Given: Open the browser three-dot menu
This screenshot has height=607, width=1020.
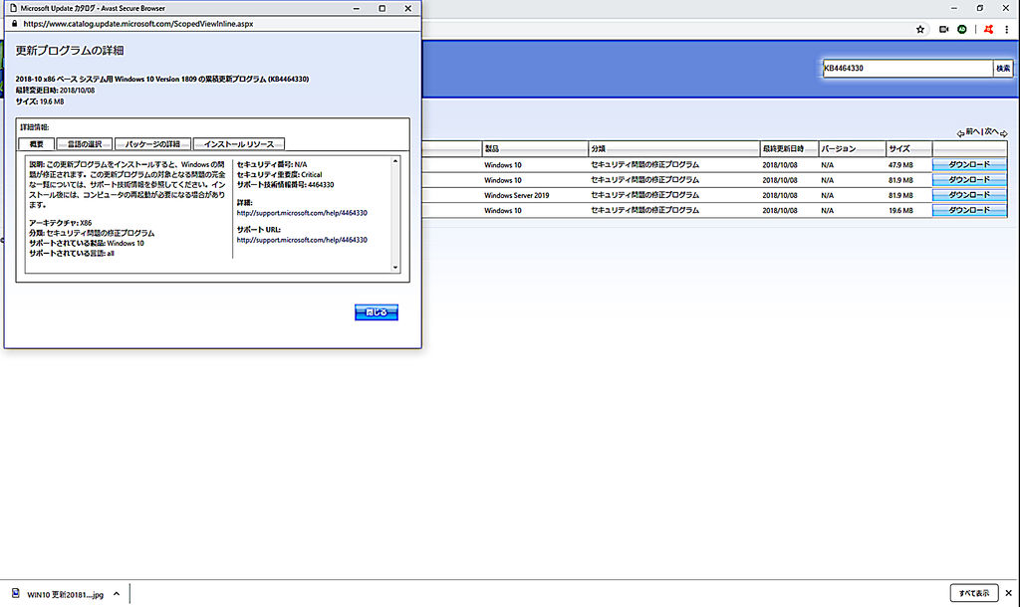Looking at the screenshot, I should [x=1006, y=29].
